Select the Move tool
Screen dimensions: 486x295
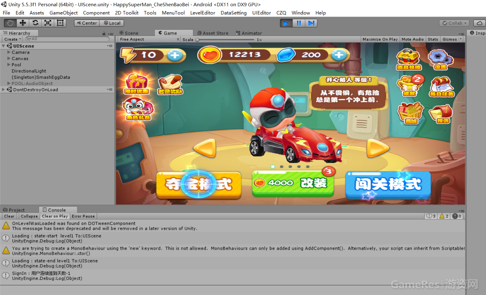click(x=23, y=23)
